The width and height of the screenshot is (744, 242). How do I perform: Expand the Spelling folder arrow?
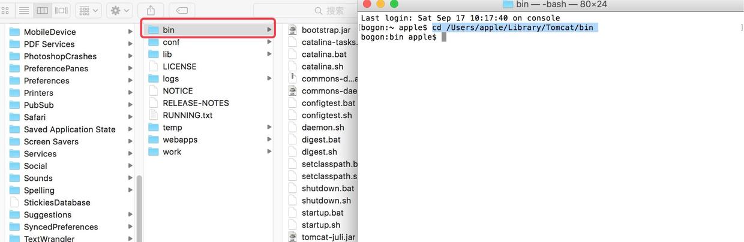pyautogui.click(x=130, y=190)
